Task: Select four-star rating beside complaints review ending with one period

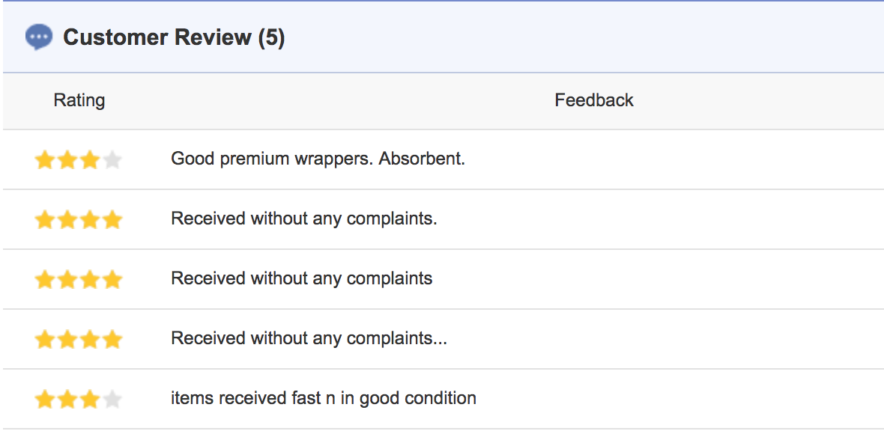Action: tap(79, 220)
